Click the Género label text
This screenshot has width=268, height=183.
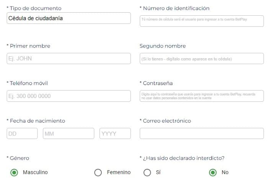click(x=19, y=158)
